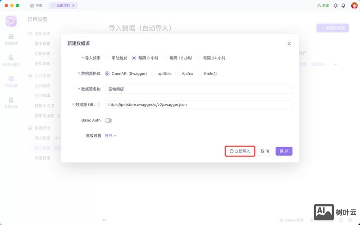Click the shirt theme icon in status bar
The height and width of the screenshot is (225, 360).
tap(341, 220)
